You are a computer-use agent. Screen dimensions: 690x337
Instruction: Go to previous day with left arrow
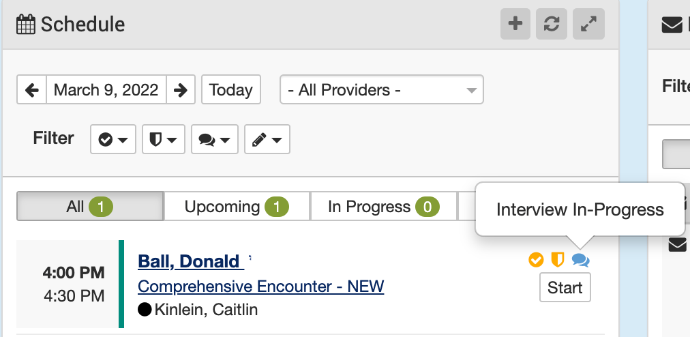31,90
